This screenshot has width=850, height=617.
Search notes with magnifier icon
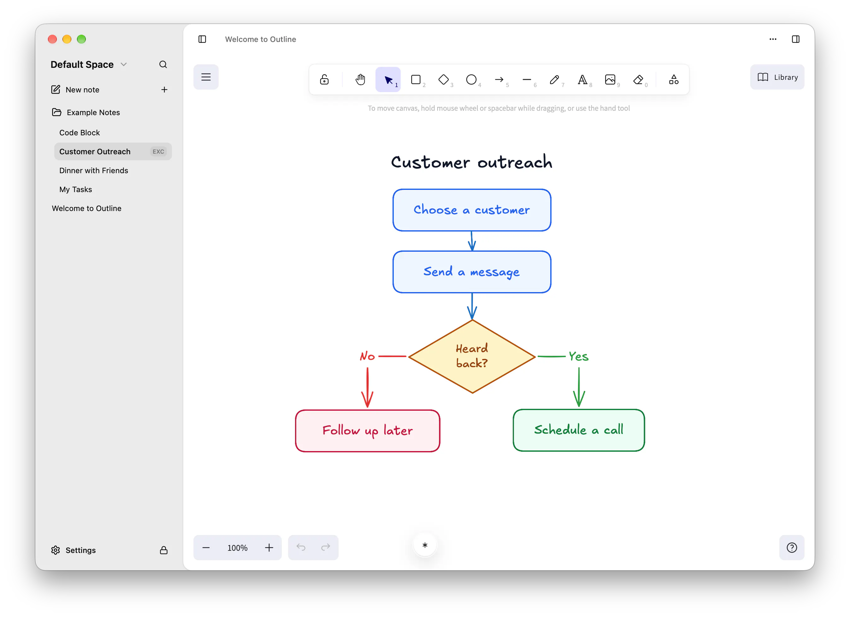pos(163,64)
